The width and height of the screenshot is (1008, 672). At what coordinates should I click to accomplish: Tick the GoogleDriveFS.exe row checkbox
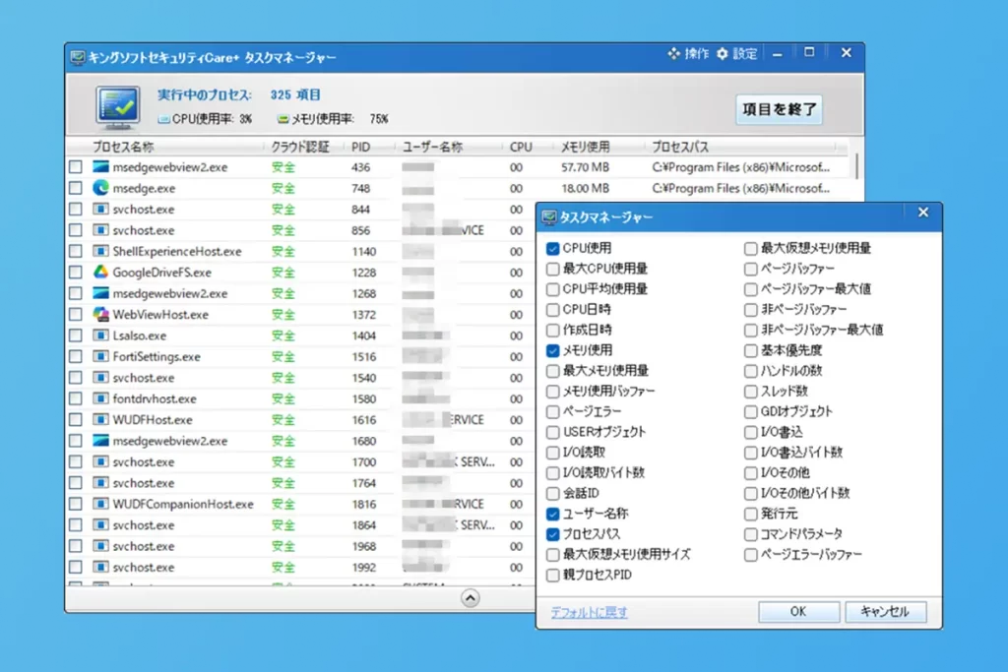tap(76, 272)
